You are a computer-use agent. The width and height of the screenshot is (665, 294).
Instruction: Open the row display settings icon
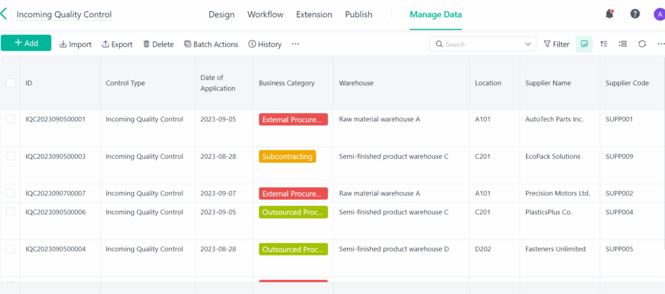tap(623, 44)
